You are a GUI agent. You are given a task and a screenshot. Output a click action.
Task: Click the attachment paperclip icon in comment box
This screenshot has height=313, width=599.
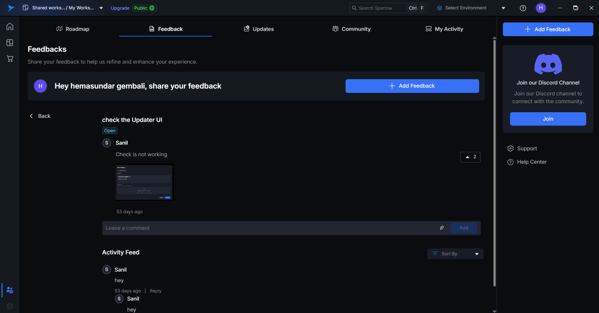point(442,228)
